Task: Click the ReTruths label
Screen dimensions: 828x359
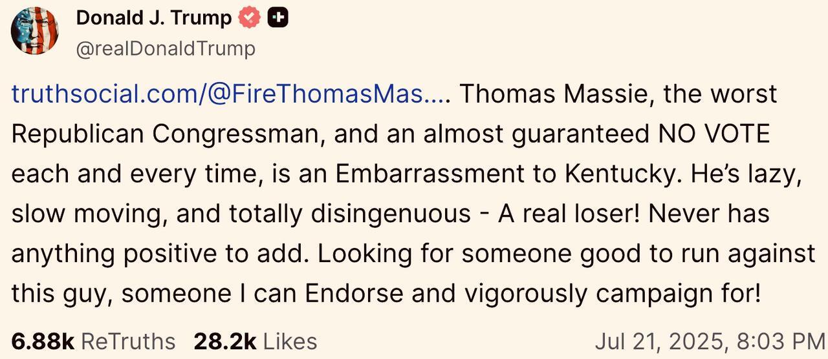Action: (x=128, y=341)
